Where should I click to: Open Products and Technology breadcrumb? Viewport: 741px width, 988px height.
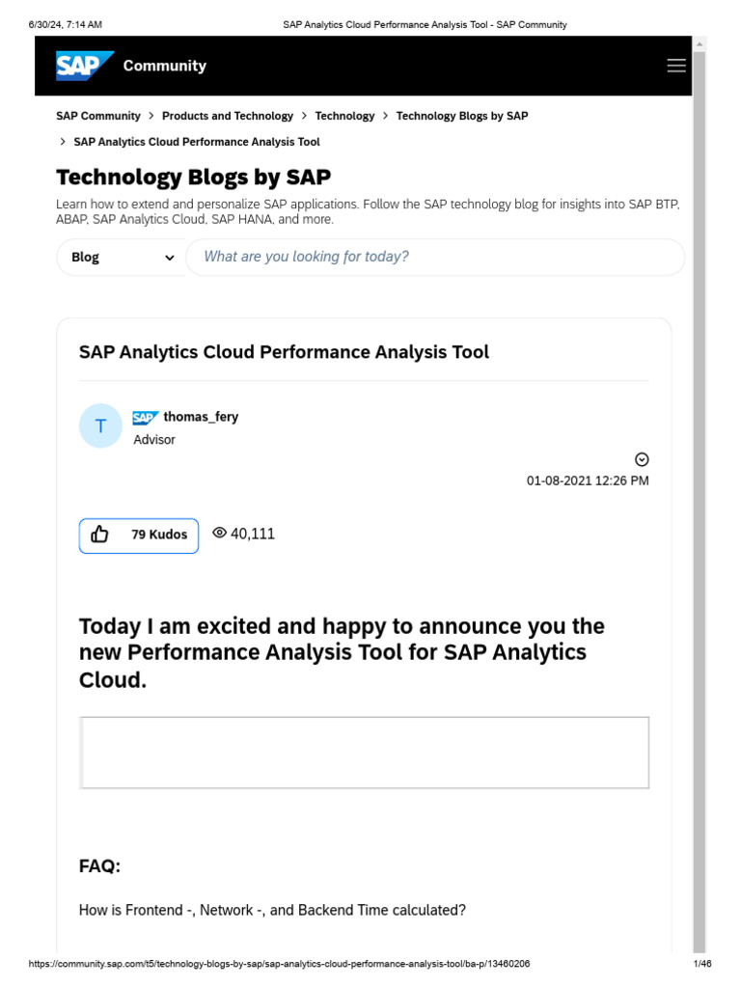(x=228, y=116)
